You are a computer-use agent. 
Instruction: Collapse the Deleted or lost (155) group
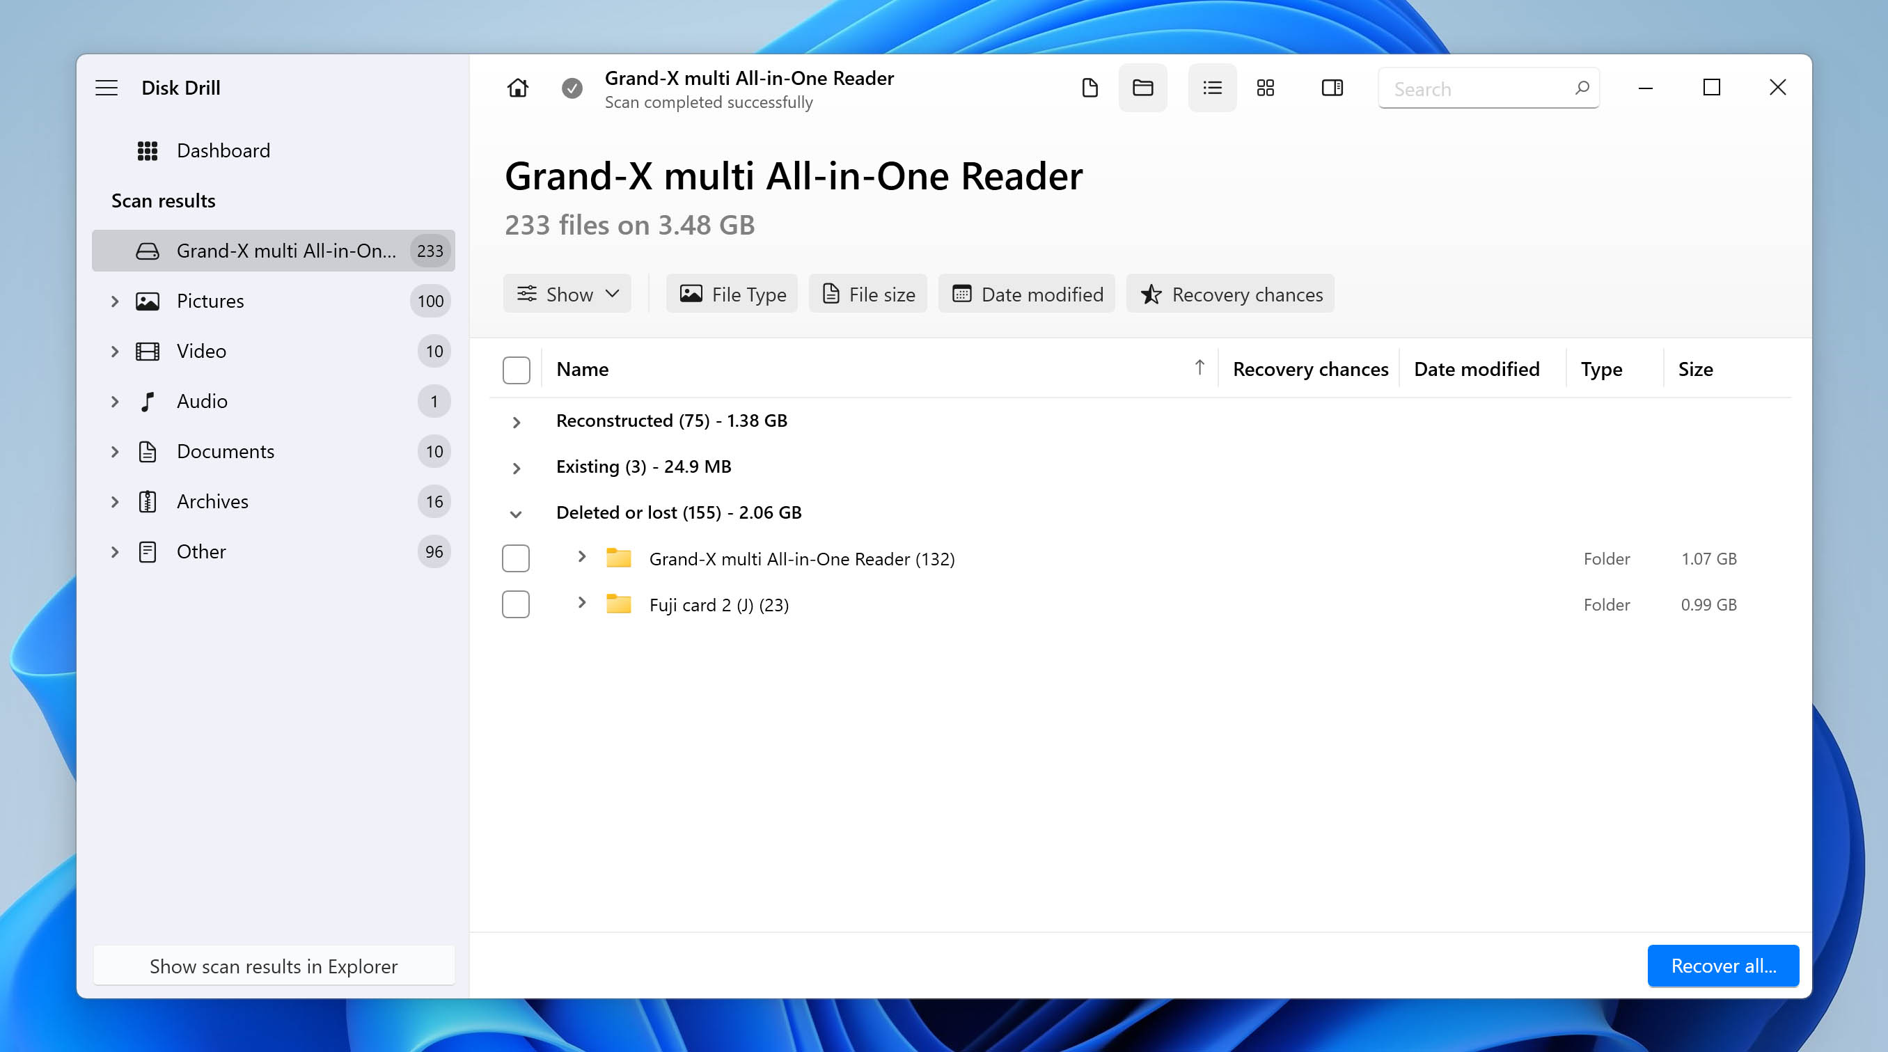click(x=516, y=514)
